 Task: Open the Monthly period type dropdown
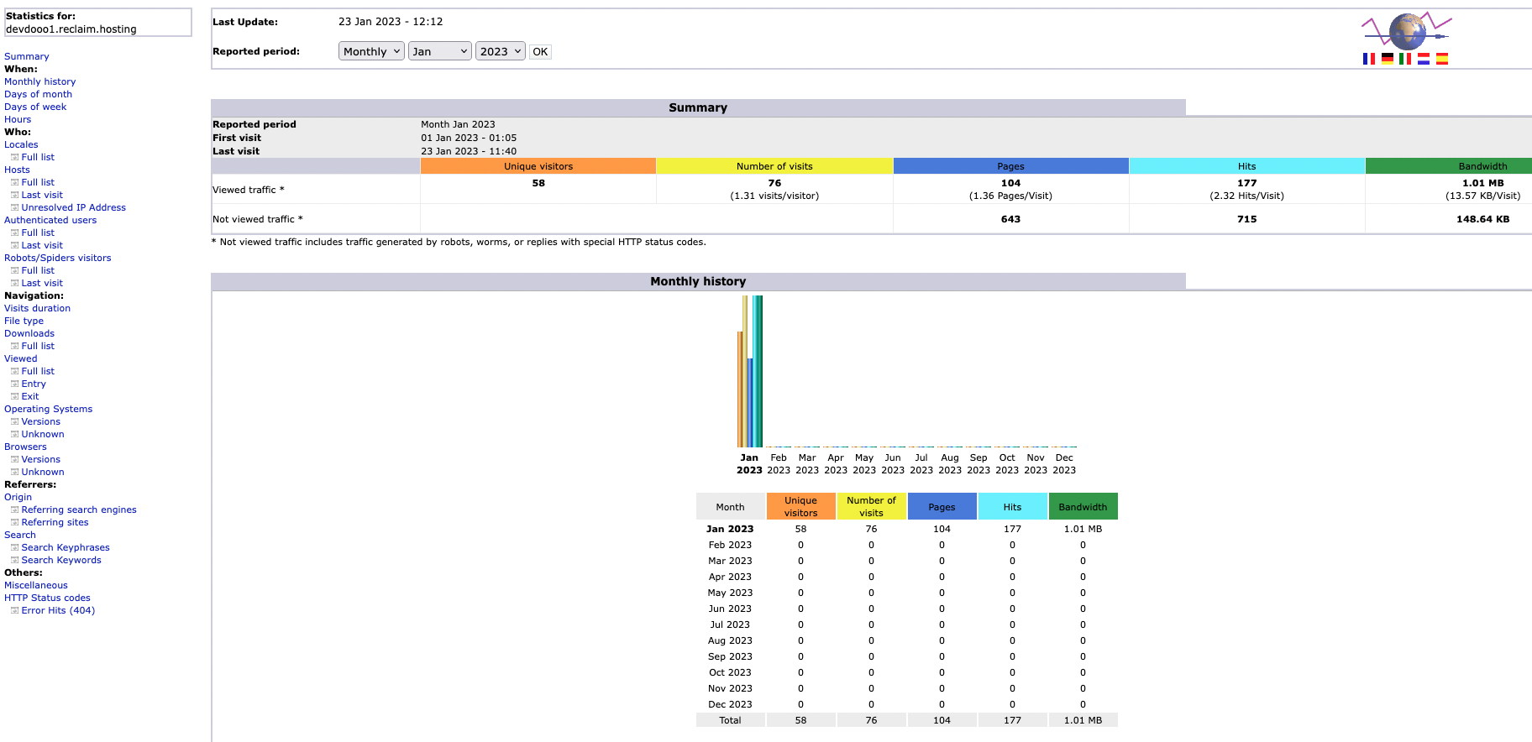click(371, 51)
